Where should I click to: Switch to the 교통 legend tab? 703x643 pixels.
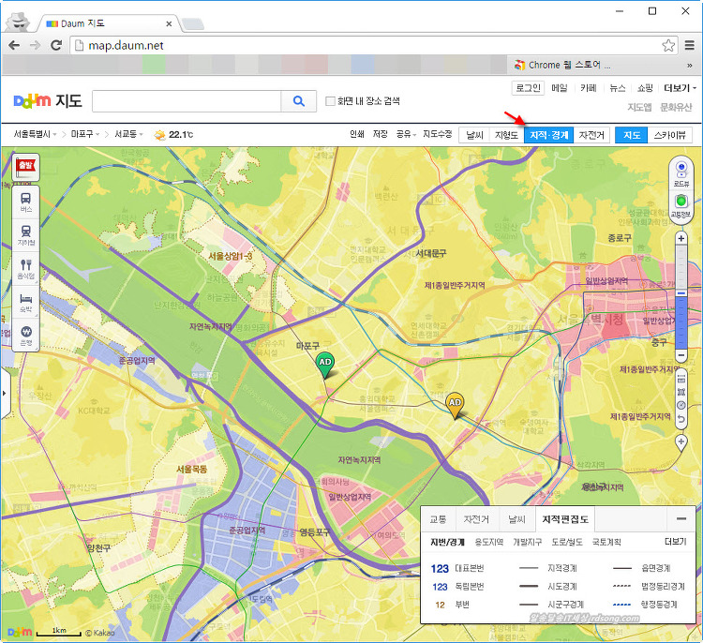click(438, 518)
